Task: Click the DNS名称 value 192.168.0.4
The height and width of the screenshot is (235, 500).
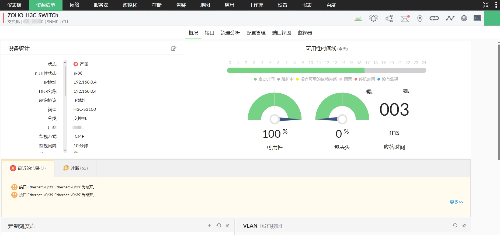Action: coord(85,91)
